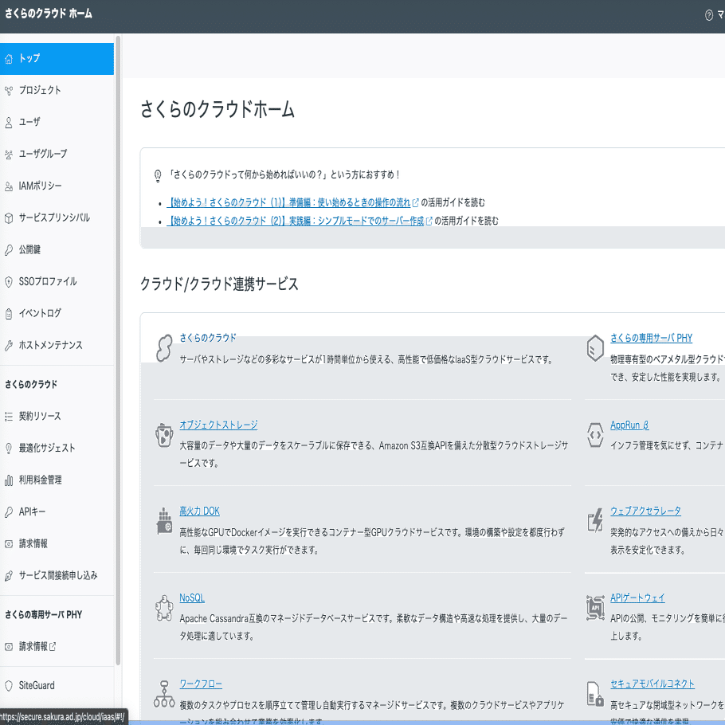Click the list icon beside 契約リソース

click(x=8, y=417)
